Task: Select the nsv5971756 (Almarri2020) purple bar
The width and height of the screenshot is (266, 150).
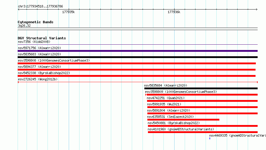Action: (137, 51)
